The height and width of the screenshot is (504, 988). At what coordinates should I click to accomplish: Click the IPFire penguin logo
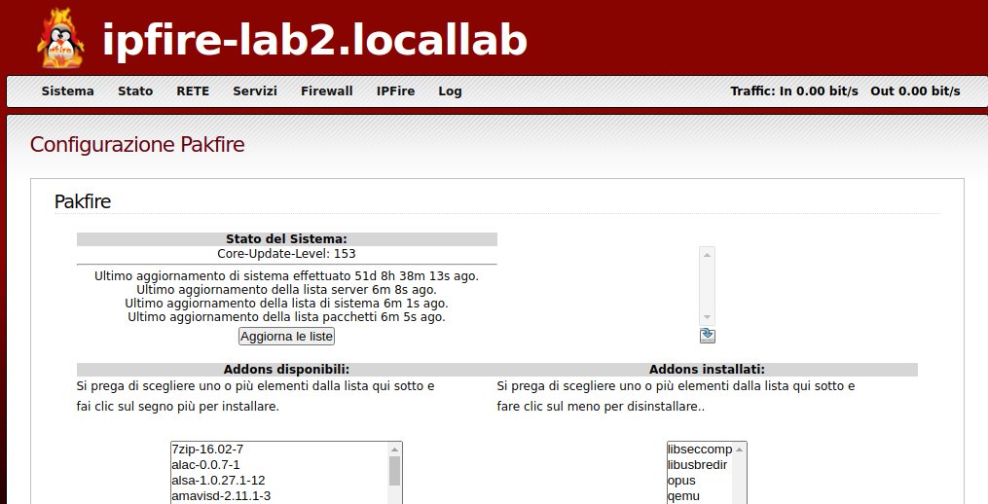[x=60, y=39]
